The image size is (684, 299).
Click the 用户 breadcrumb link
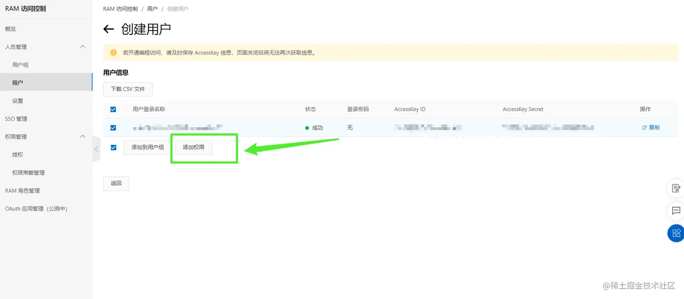152,9
